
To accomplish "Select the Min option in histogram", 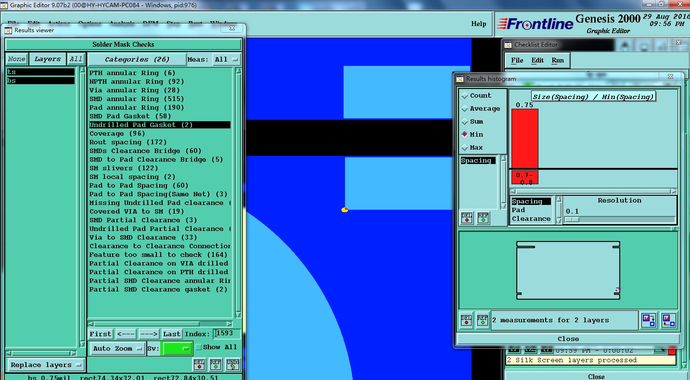I will (x=473, y=135).
